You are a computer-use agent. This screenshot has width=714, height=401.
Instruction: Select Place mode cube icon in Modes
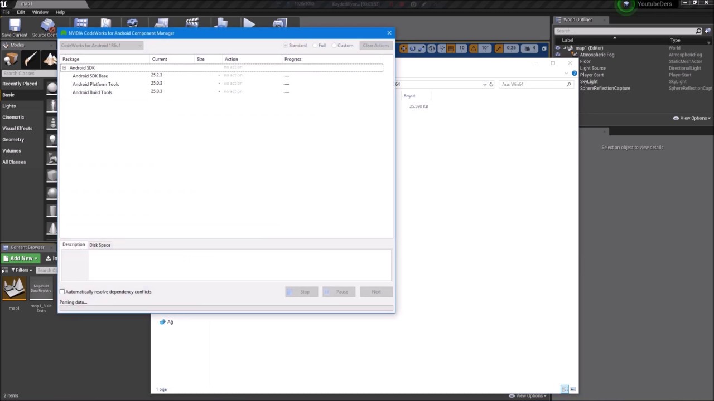11,60
